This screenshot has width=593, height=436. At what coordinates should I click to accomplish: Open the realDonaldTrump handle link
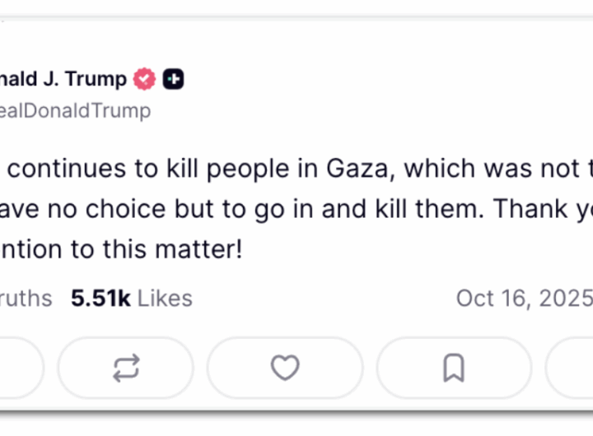pos(75,111)
